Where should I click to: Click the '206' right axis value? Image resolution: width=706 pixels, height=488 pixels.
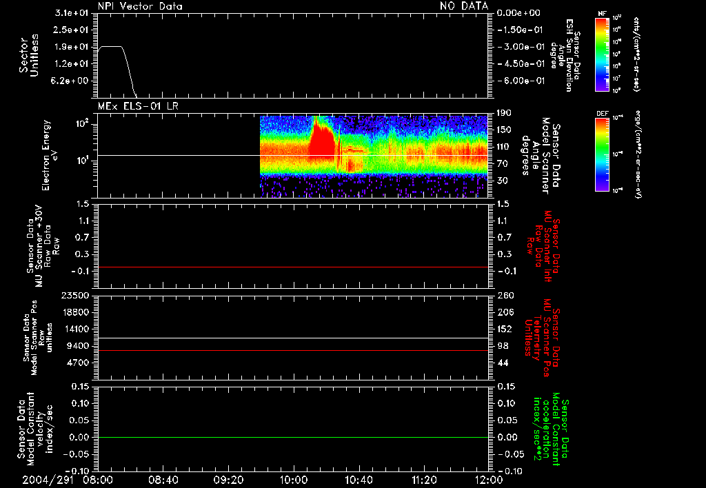pyautogui.click(x=505, y=312)
